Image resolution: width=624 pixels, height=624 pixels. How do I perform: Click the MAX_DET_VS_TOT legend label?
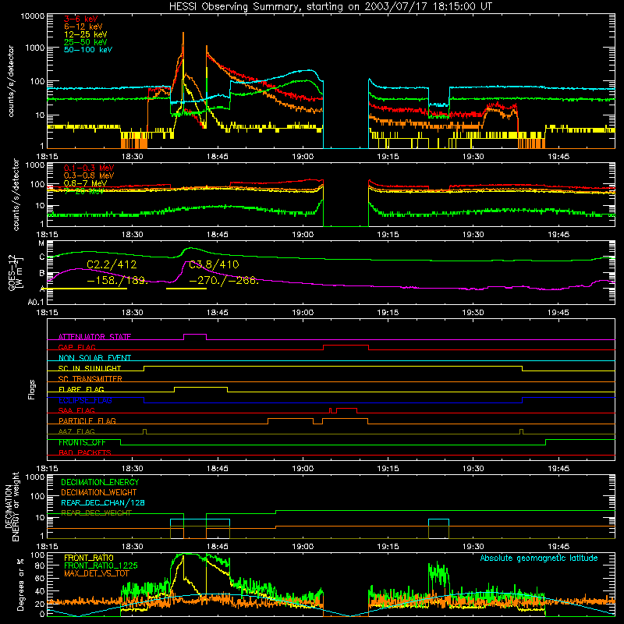point(97,573)
